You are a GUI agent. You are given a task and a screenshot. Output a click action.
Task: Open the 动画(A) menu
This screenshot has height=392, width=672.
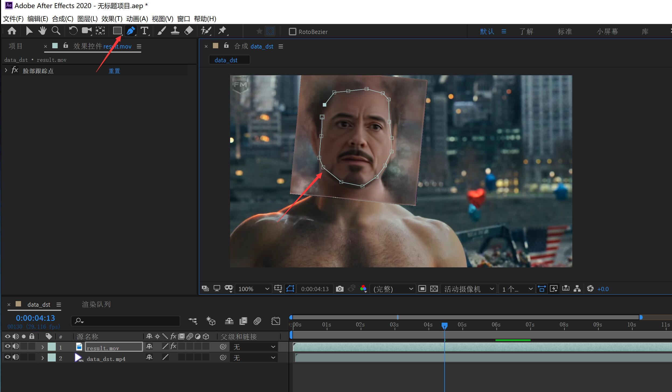(137, 19)
